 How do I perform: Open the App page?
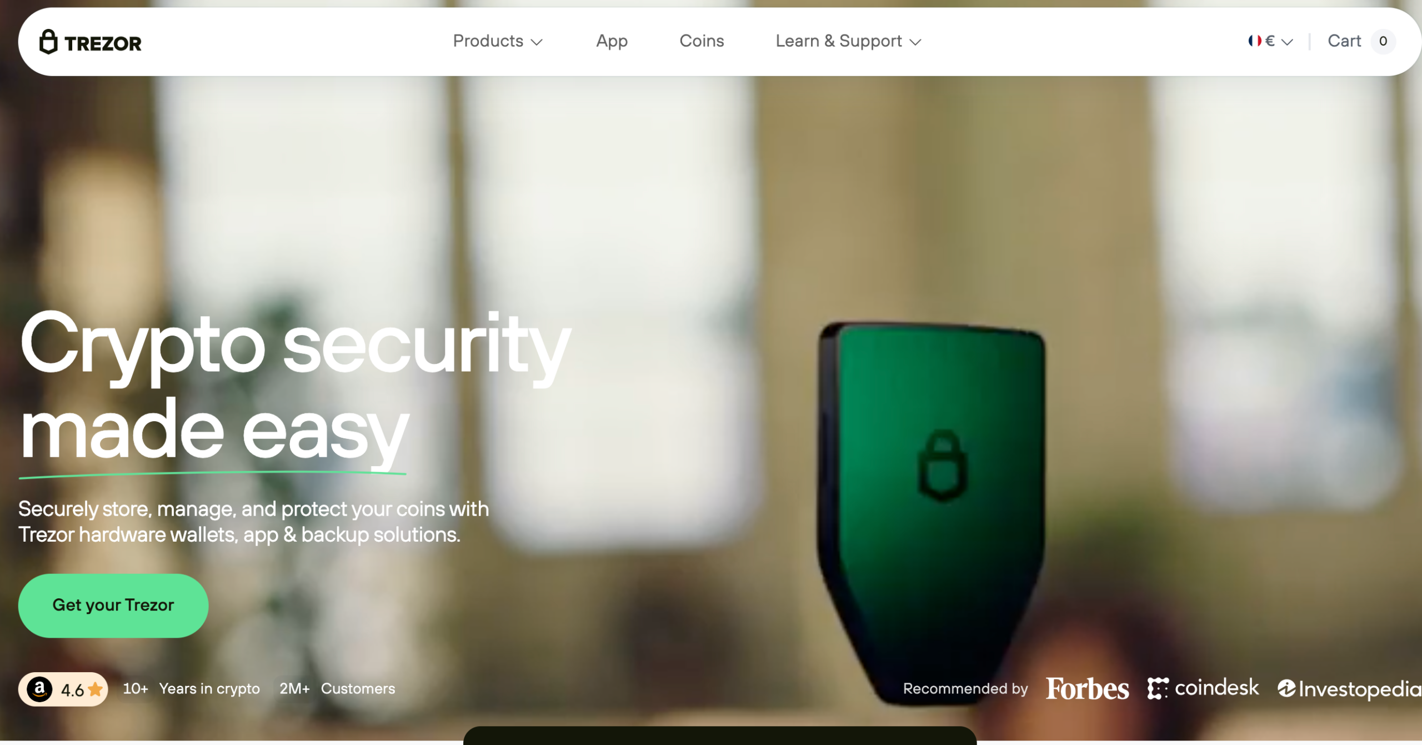612,41
